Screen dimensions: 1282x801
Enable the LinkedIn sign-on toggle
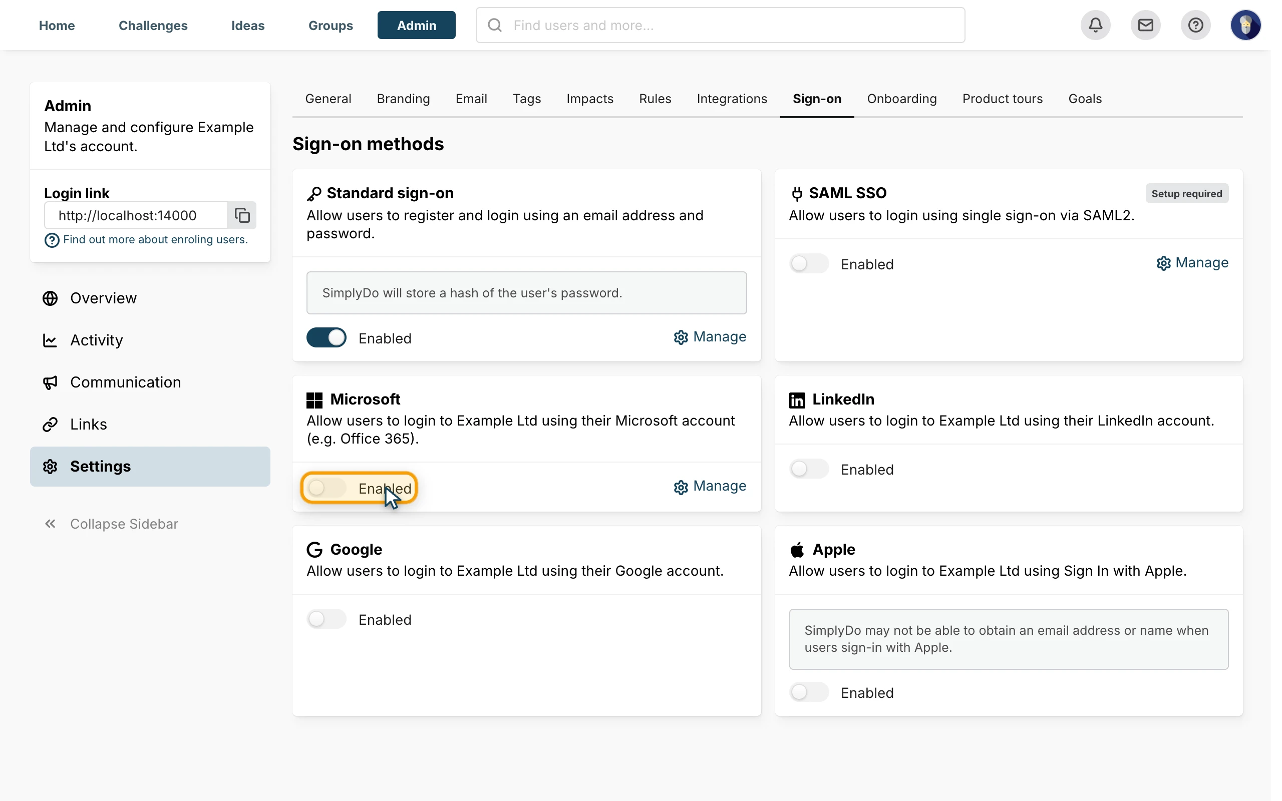[x=809, y=469]
